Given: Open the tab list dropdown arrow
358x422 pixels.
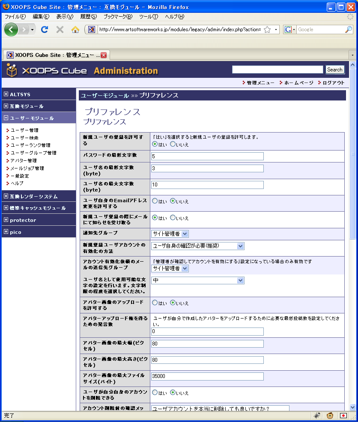Looking at the screenshot, I should [352, 55].
